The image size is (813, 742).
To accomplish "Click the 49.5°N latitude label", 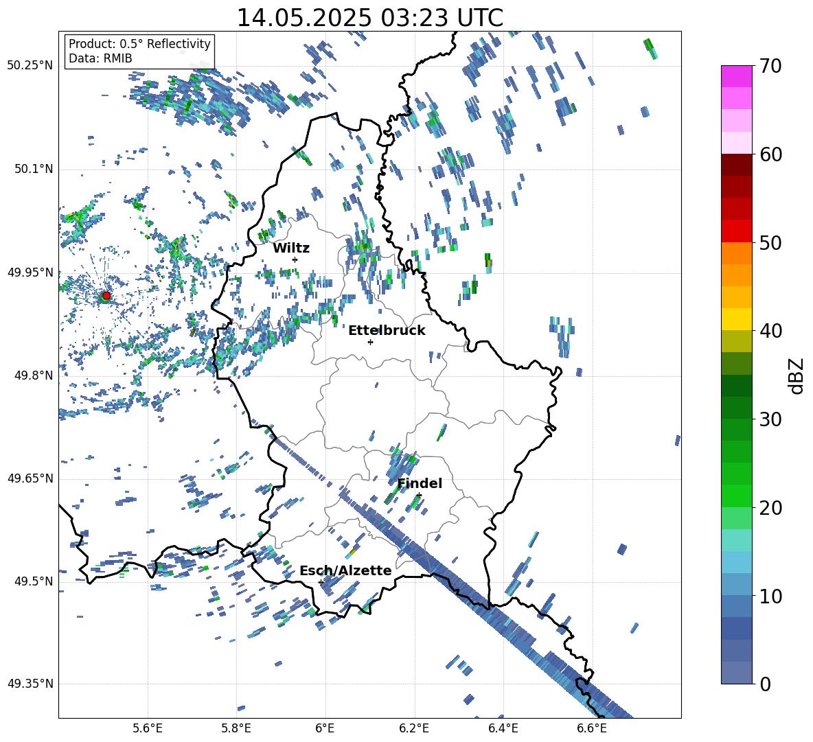I will [34, 581].
